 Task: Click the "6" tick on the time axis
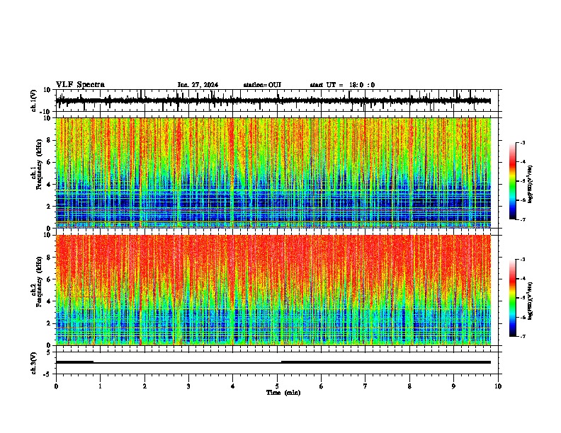click(322, 386)
